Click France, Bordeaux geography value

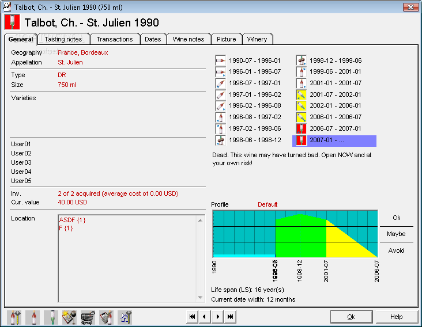pyautogui.click(x=83, y=52)
